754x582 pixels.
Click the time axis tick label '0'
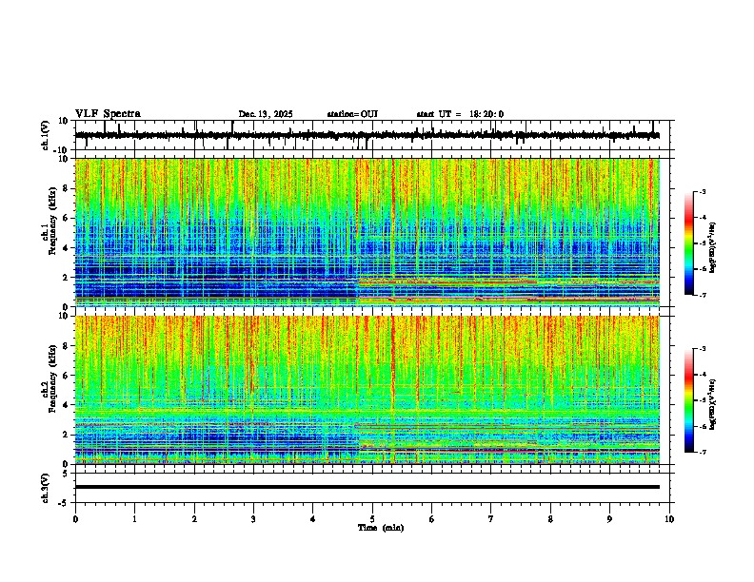click(x=75, y=519)
